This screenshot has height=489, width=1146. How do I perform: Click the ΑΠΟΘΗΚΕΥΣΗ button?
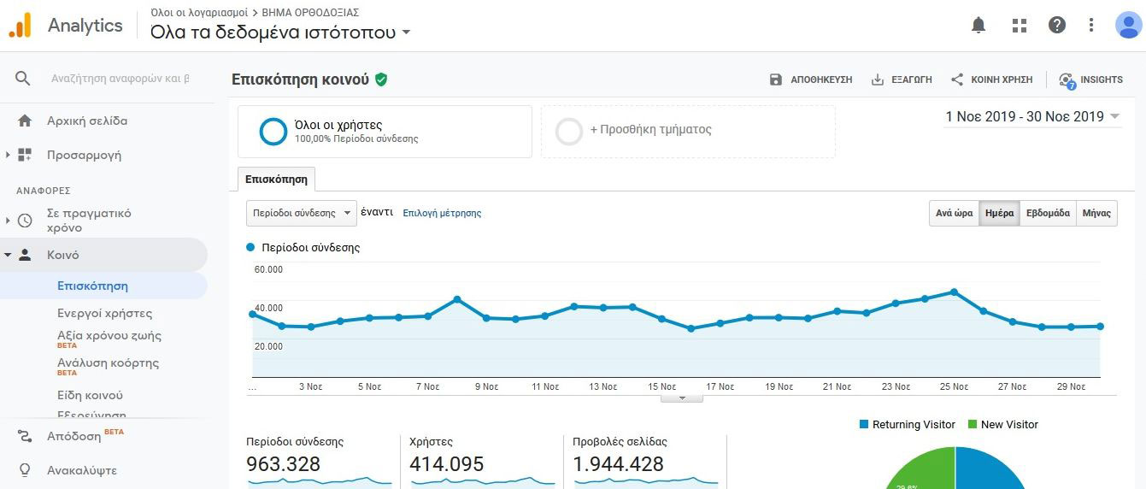coord(811,80)
